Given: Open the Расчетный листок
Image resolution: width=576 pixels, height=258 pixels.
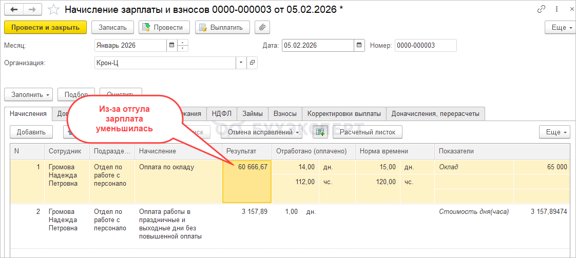Looking at the screenshot, I should point(368,132).
